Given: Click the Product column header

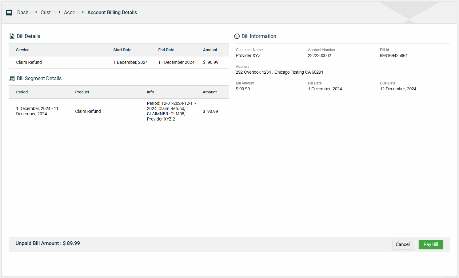Looking at the screenshot, I should (x=82, y=92).
